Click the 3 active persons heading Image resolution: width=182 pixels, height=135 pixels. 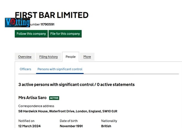(76, 84)
